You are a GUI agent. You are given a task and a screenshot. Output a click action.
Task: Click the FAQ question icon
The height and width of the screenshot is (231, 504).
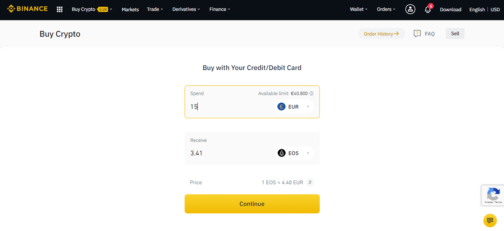click(417, 34)
